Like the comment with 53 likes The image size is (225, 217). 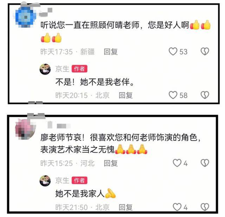pos(173,51)
